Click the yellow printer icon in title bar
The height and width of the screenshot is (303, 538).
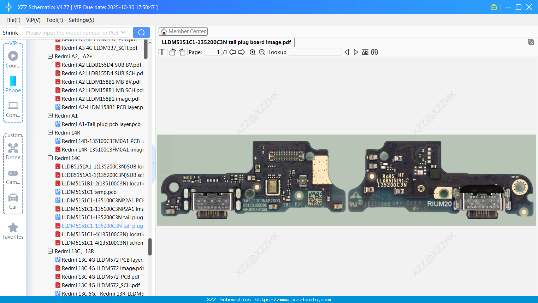tap(493, 7)
